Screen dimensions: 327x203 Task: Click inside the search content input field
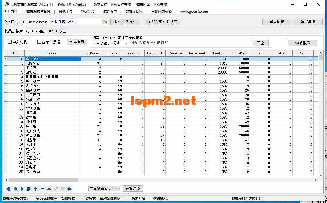coord(189,43)
